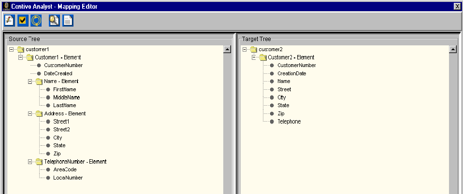Select City under Address - Element

58,138
